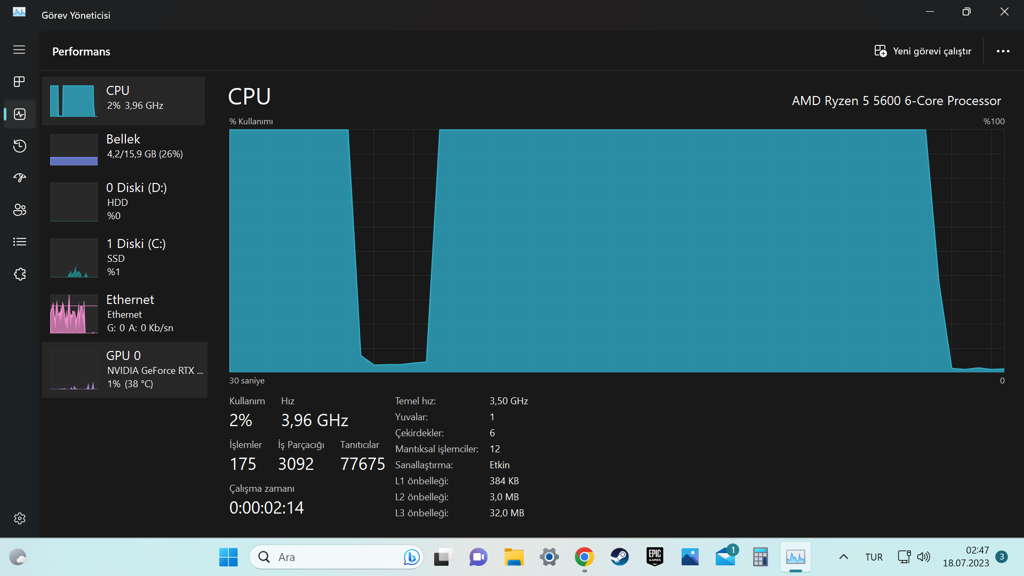Click the taskbar 'Ara' search box
Screen dimensions: 1024x576
point(337,557)
